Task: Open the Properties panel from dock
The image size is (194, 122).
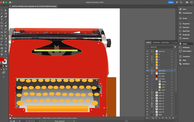Action: coord(186,24)
